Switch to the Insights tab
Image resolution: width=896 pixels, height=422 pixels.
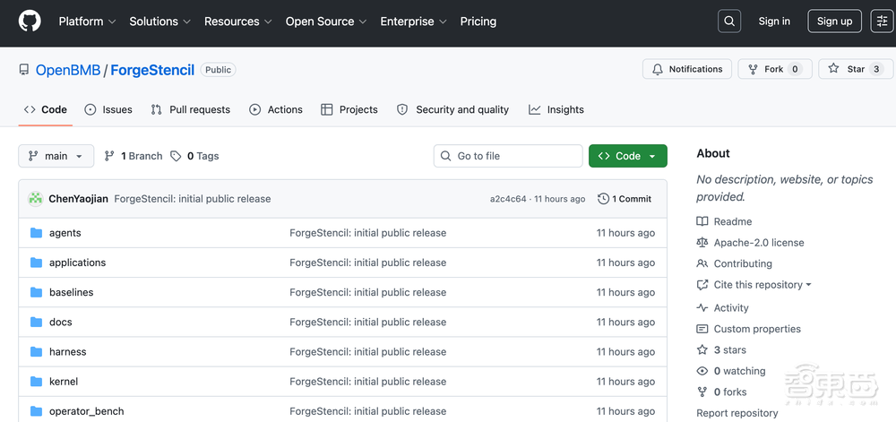(556, 109)
